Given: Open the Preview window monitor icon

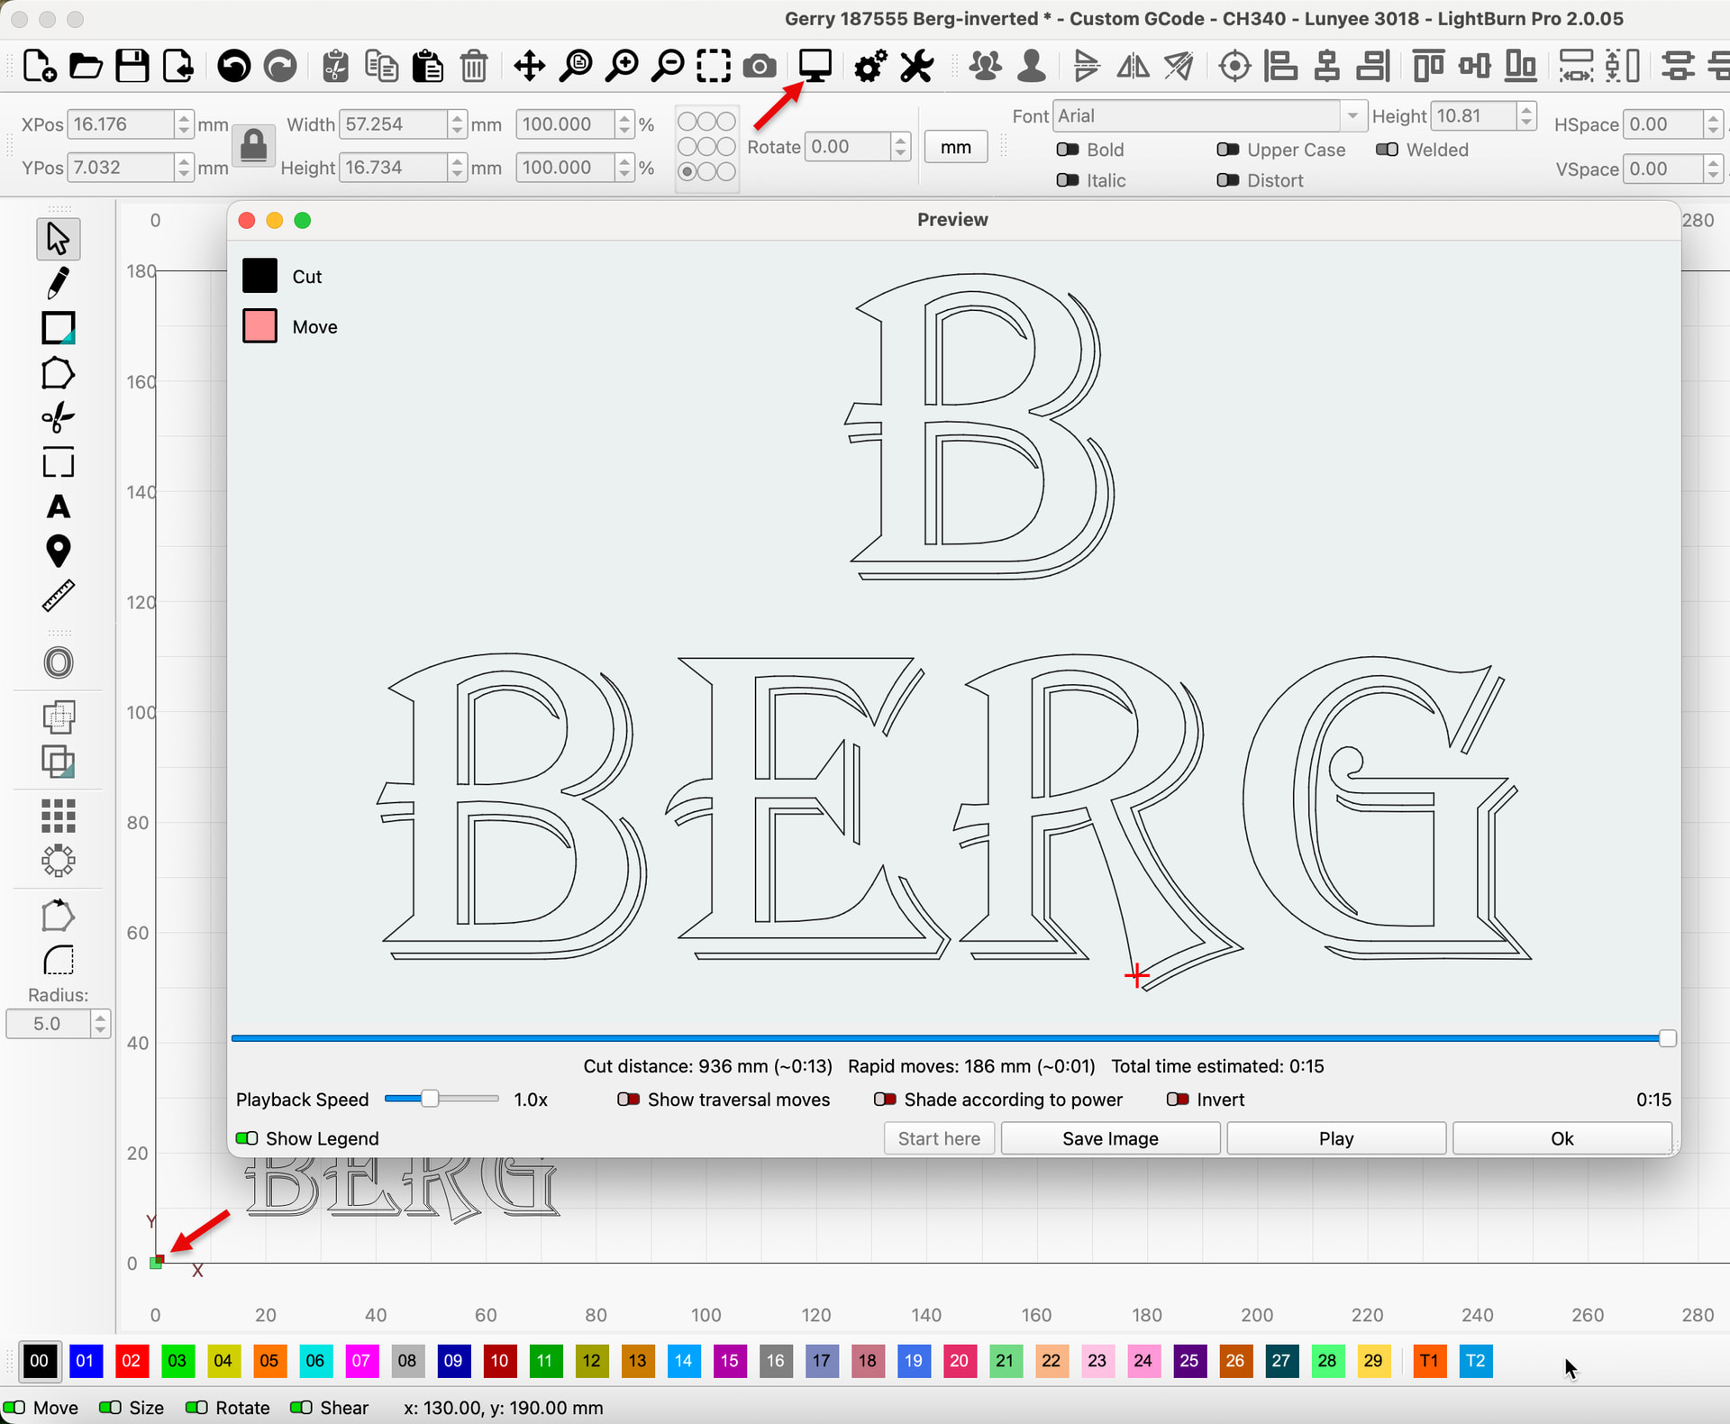Looking at the screenshot, I should pyautogui.click(x=815, y=66).
